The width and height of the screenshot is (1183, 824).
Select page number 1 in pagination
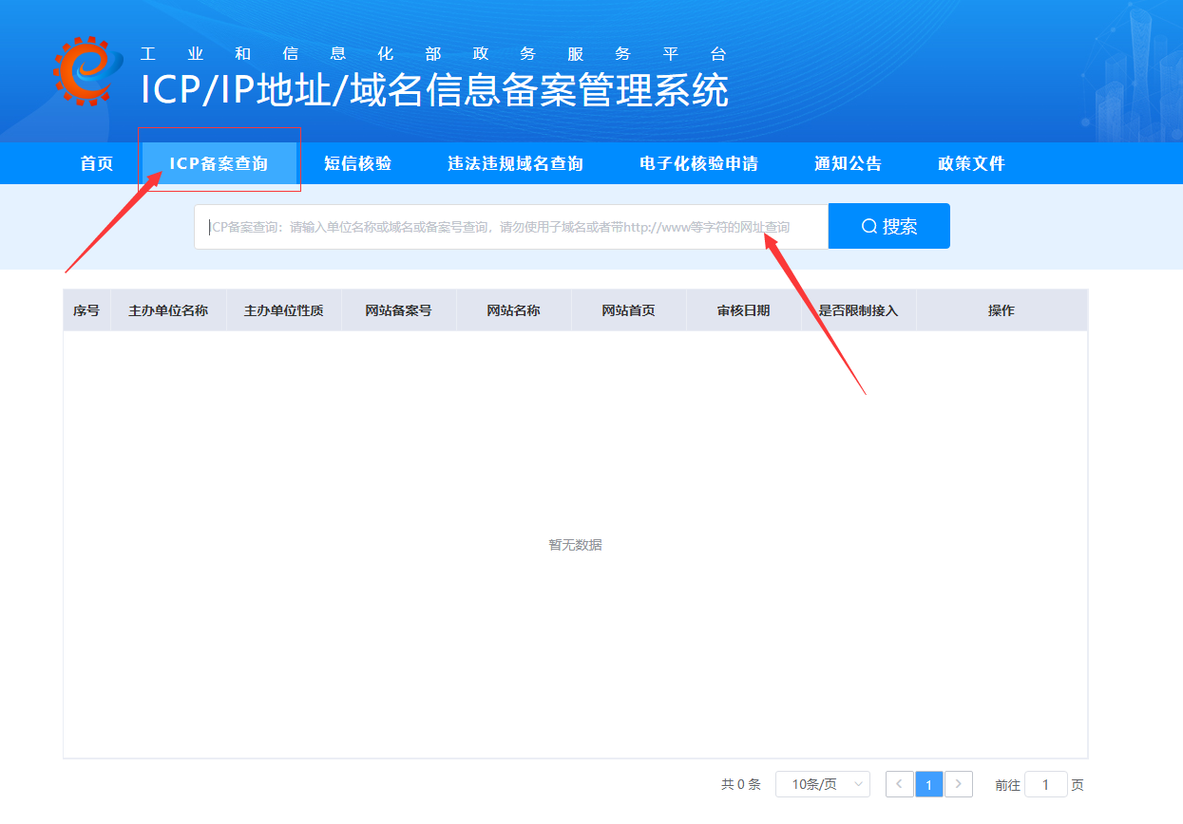click(x=929, y=784)
